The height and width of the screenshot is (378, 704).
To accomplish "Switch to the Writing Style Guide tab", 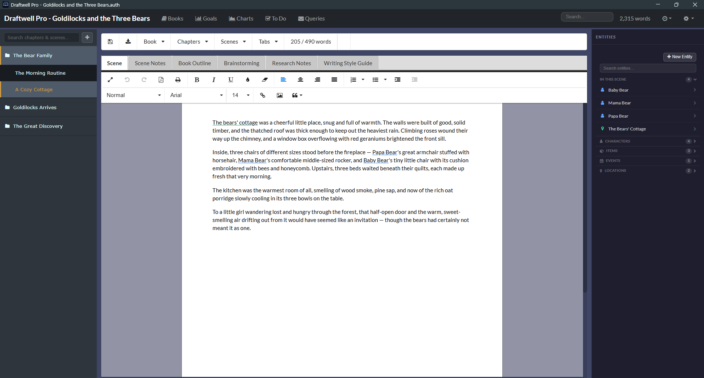I will (348, 63).
